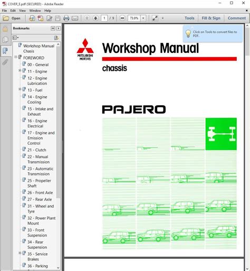Click the Convert PDF icon
250x271 pixels.
point(41,18)
